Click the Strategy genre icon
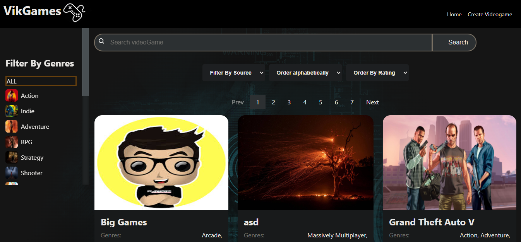This screenshot has width=521, height=242. pos(11,157)
